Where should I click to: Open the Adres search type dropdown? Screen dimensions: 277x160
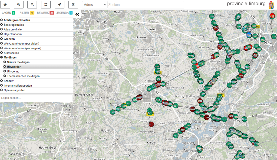click(95, 5)
